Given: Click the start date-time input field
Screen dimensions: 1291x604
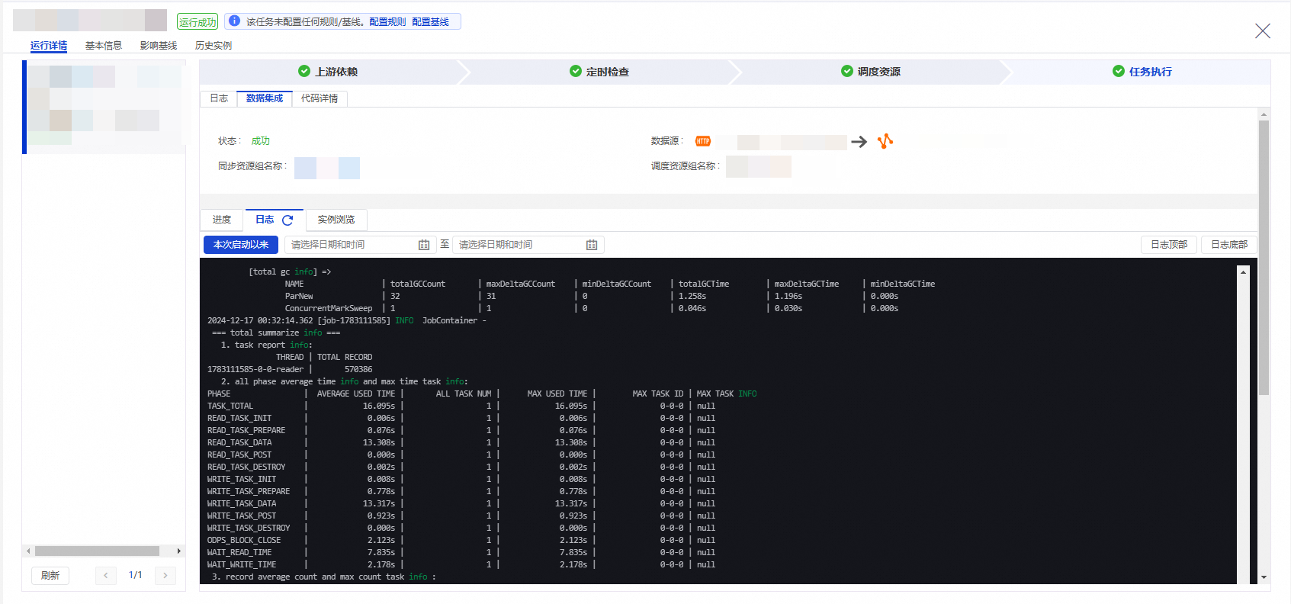Looking at the screenshot, I should (360, 245).
